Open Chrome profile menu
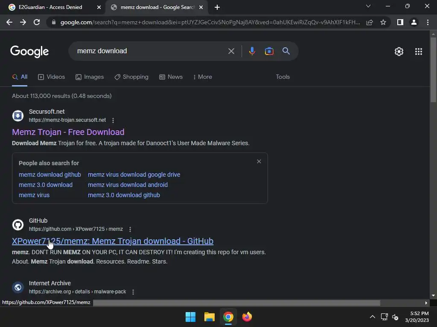Viewport: 437px width, 327px height. coord(414,22)
